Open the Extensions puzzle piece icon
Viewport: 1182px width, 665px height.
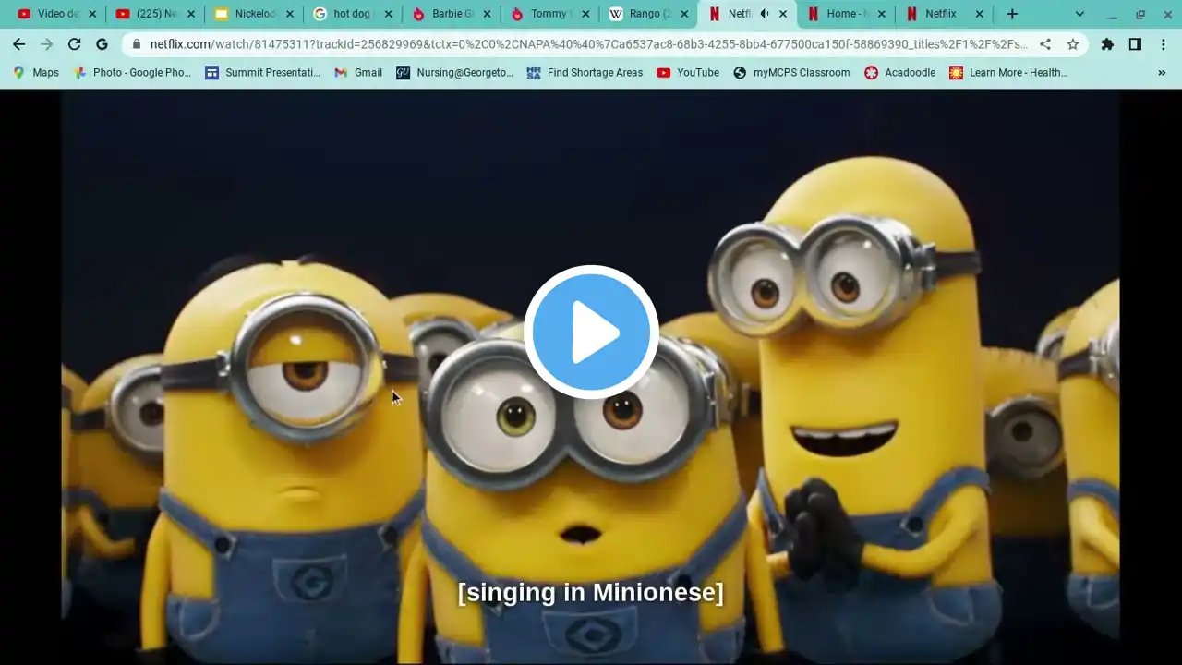[x=1107, y=44]
